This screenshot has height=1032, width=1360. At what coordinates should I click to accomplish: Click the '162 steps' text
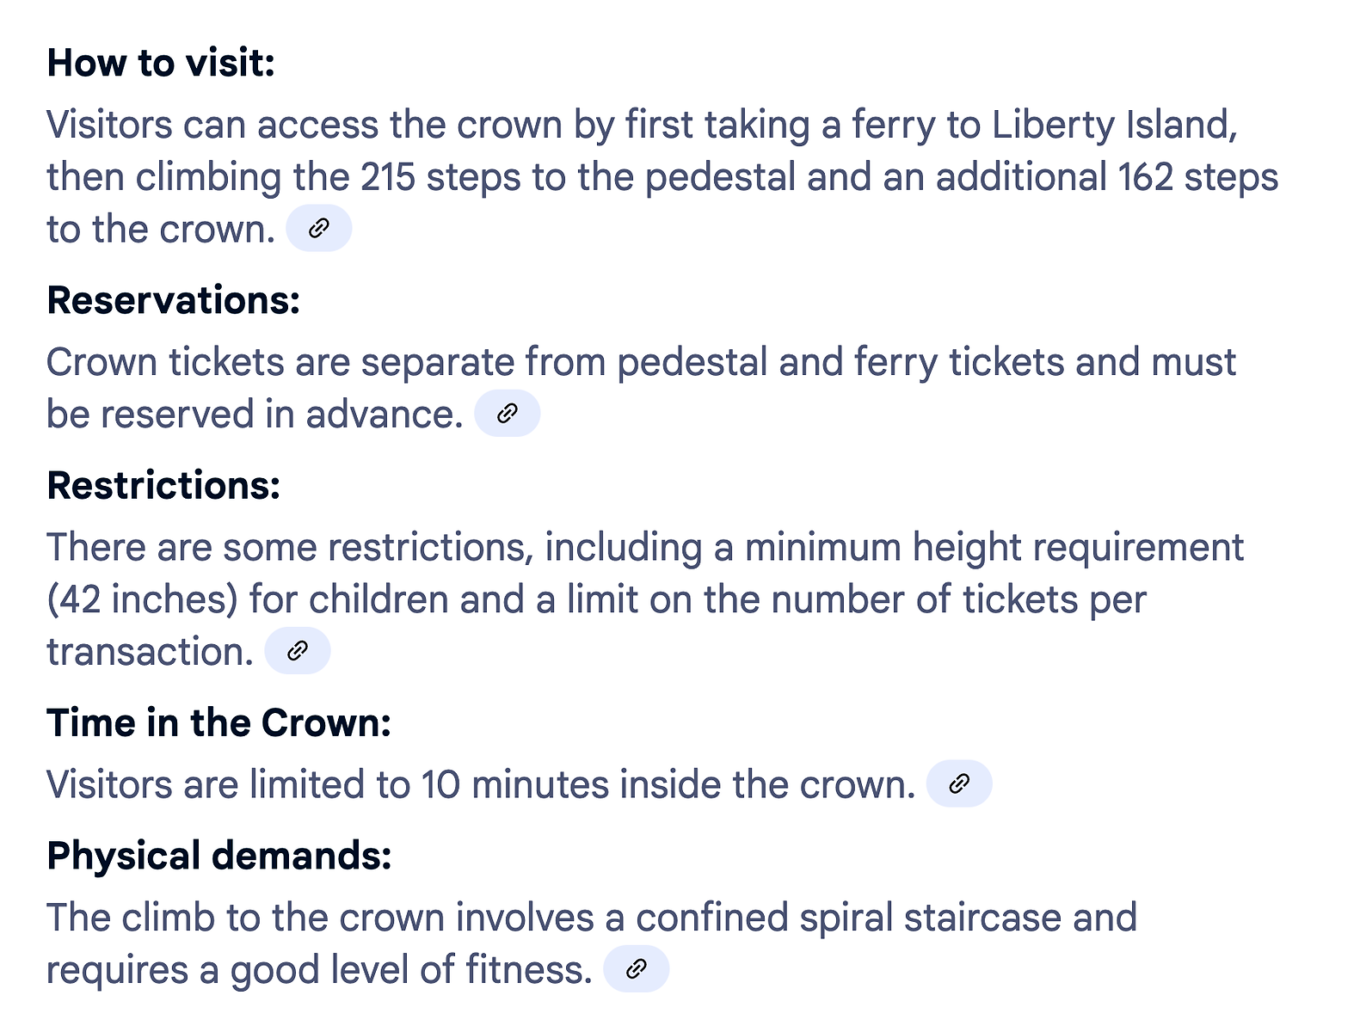1197,177
